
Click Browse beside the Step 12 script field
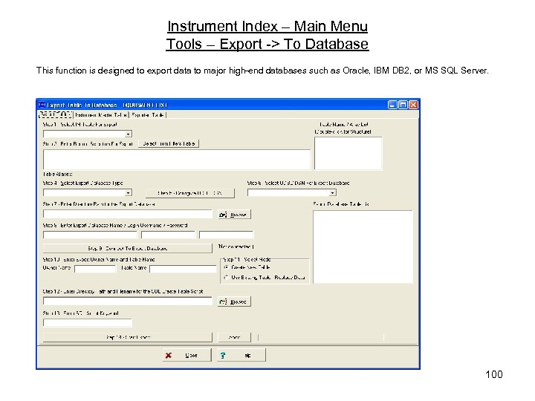click(x=234, y=301)
